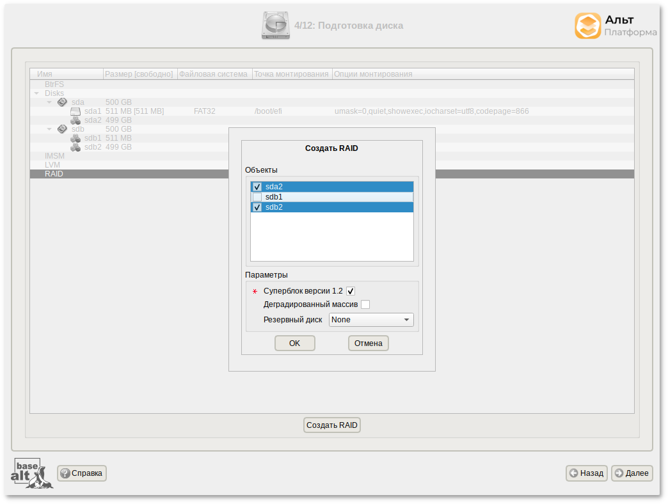Click the sdb2 partition icon
668x504 pixels.
(76, 147)
